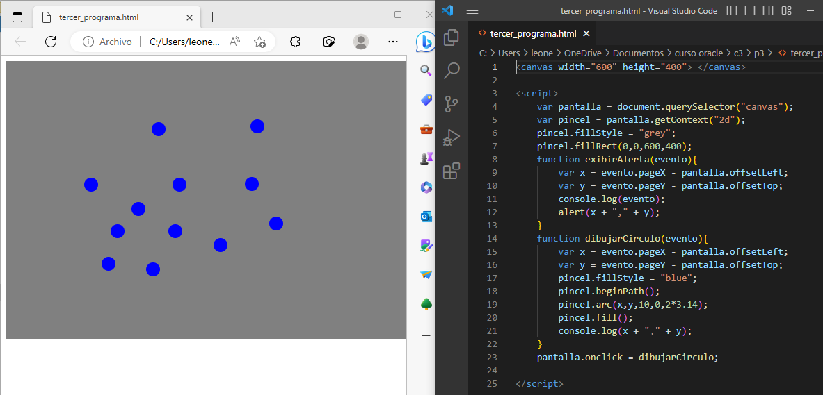Open Games chess icon in Edge sidebar
The image size is (823, 395).
[426, 158]
